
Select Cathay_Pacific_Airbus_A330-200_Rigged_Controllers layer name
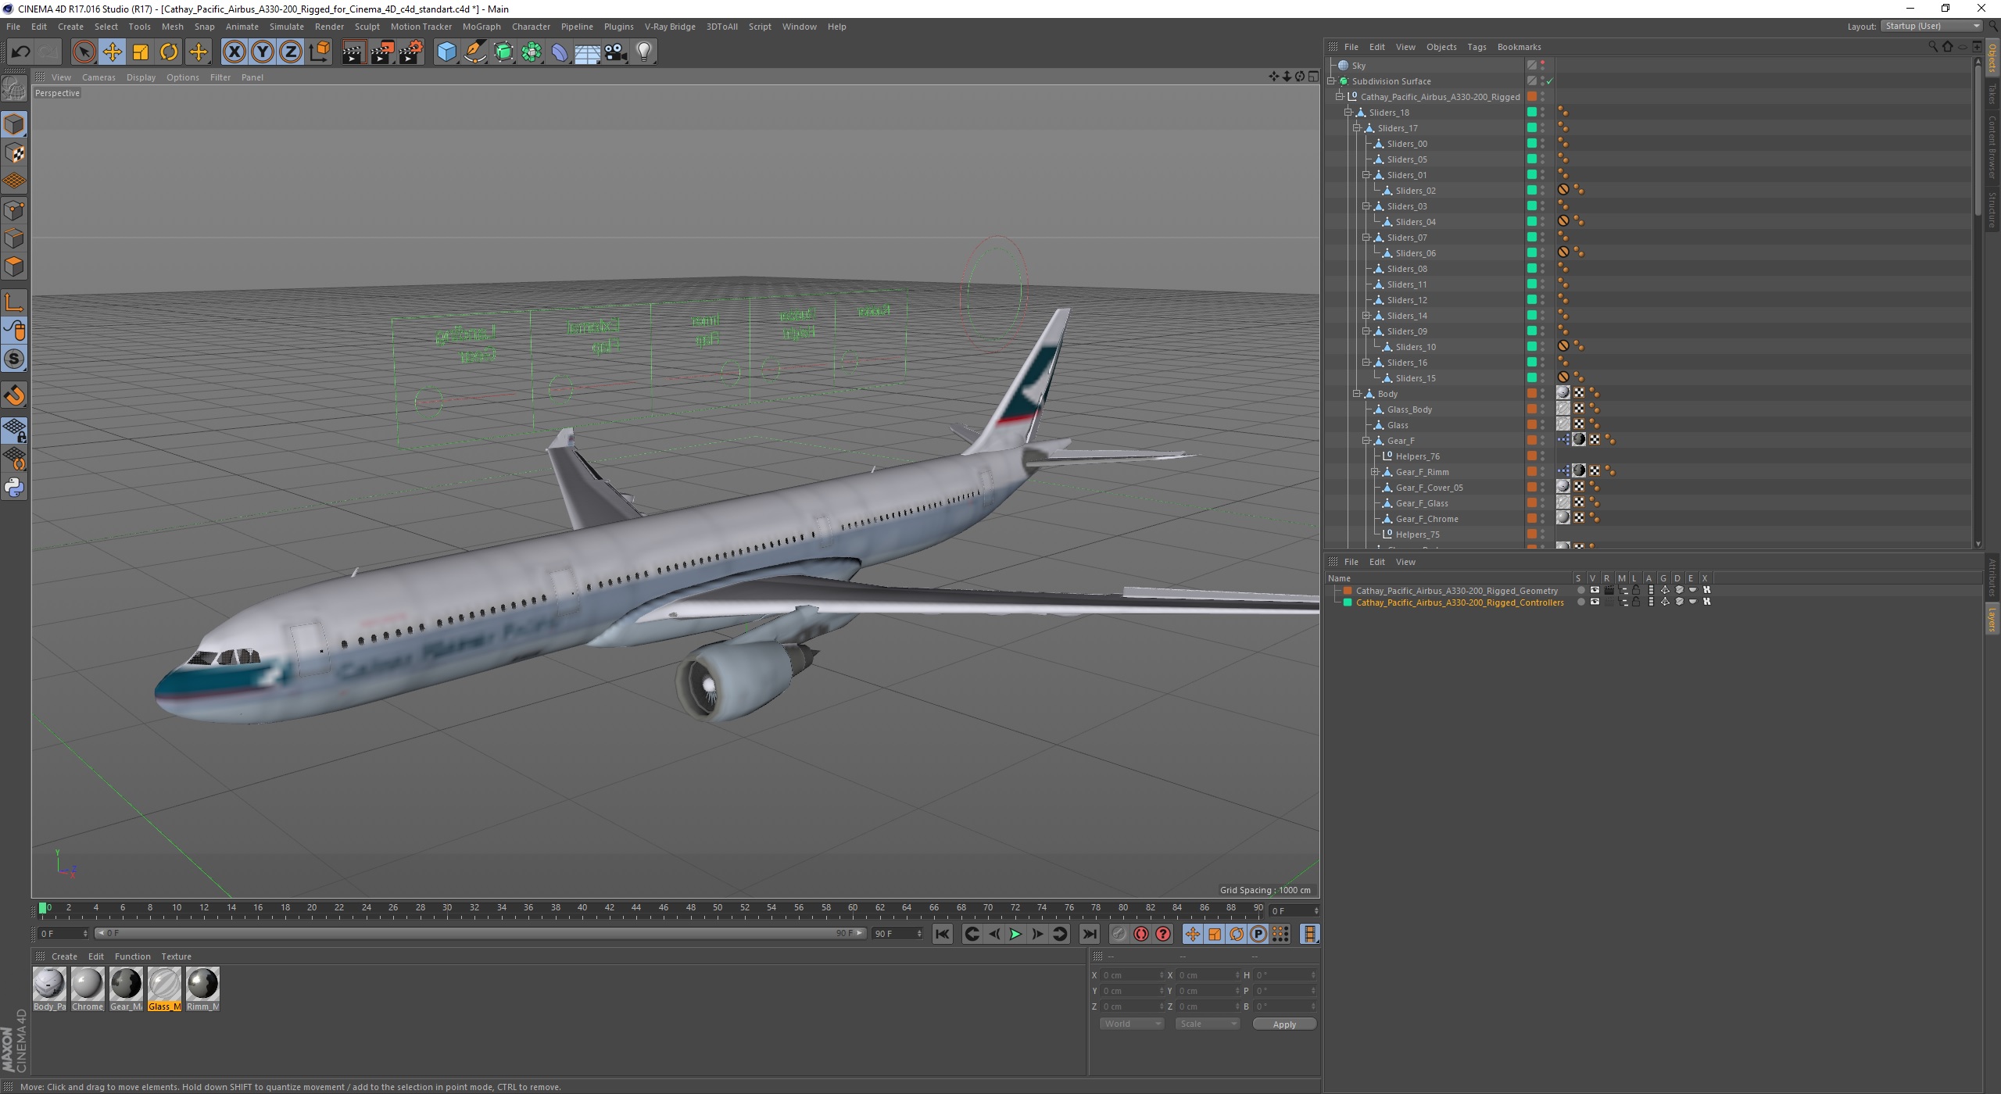(x=1459, y=602)
